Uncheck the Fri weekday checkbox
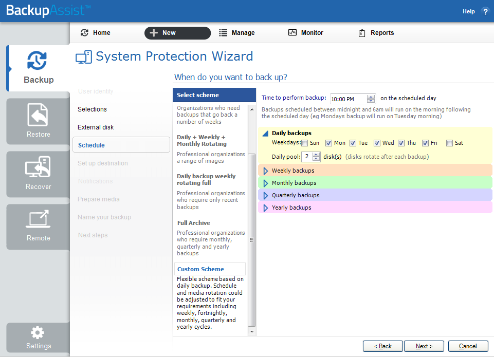Image resolution: width=494 pixels, height=357 pixels. (x=425, y=143)
